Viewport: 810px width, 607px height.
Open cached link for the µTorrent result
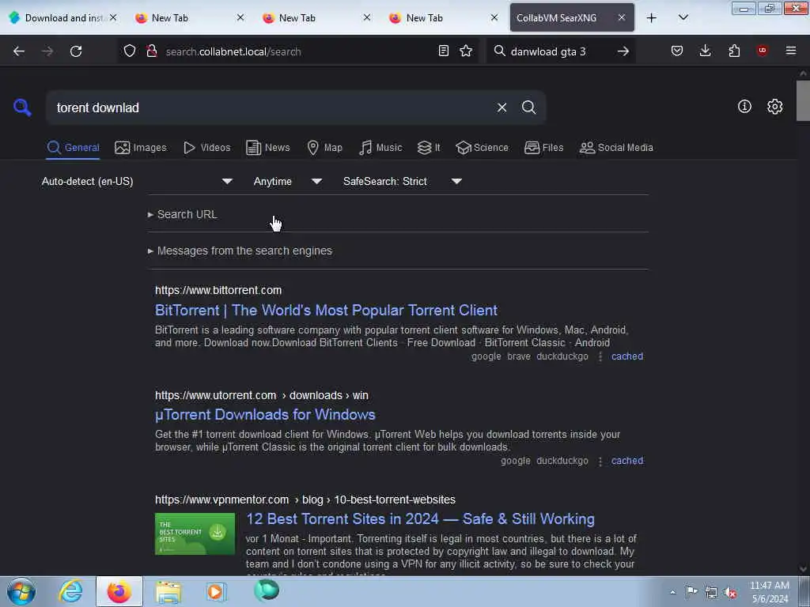[627, 461]
